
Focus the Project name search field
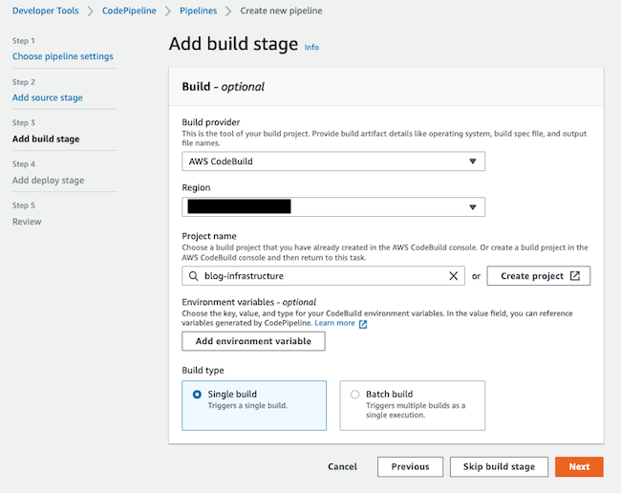[x=324, y=276]
